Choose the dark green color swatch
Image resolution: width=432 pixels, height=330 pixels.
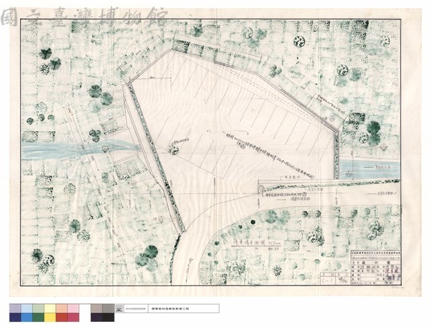tap(38, 317)
